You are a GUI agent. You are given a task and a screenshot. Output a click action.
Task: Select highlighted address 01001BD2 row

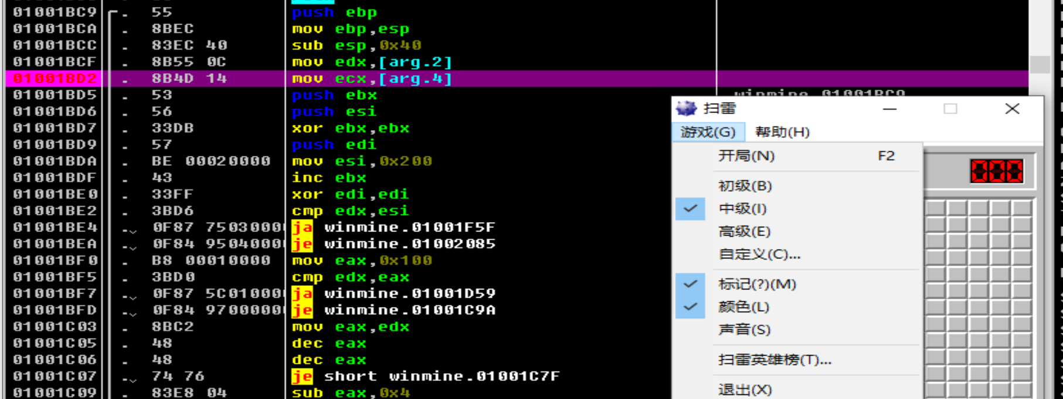517,79
